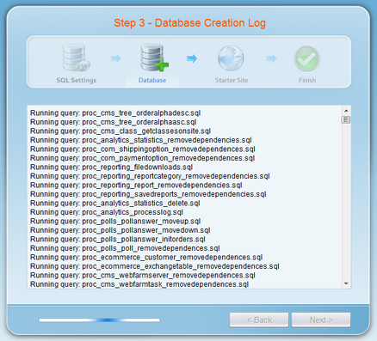Click the log scrollbar up arrow
377x341 pixels.
[346, 111]
